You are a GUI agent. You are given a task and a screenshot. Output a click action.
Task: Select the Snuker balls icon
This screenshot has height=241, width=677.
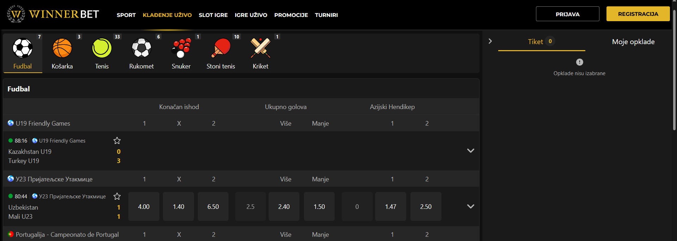click(181, 48)
